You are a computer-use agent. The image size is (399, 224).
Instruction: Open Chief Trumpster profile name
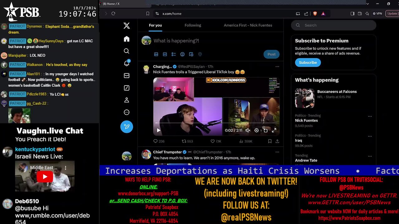click(167, 152)
